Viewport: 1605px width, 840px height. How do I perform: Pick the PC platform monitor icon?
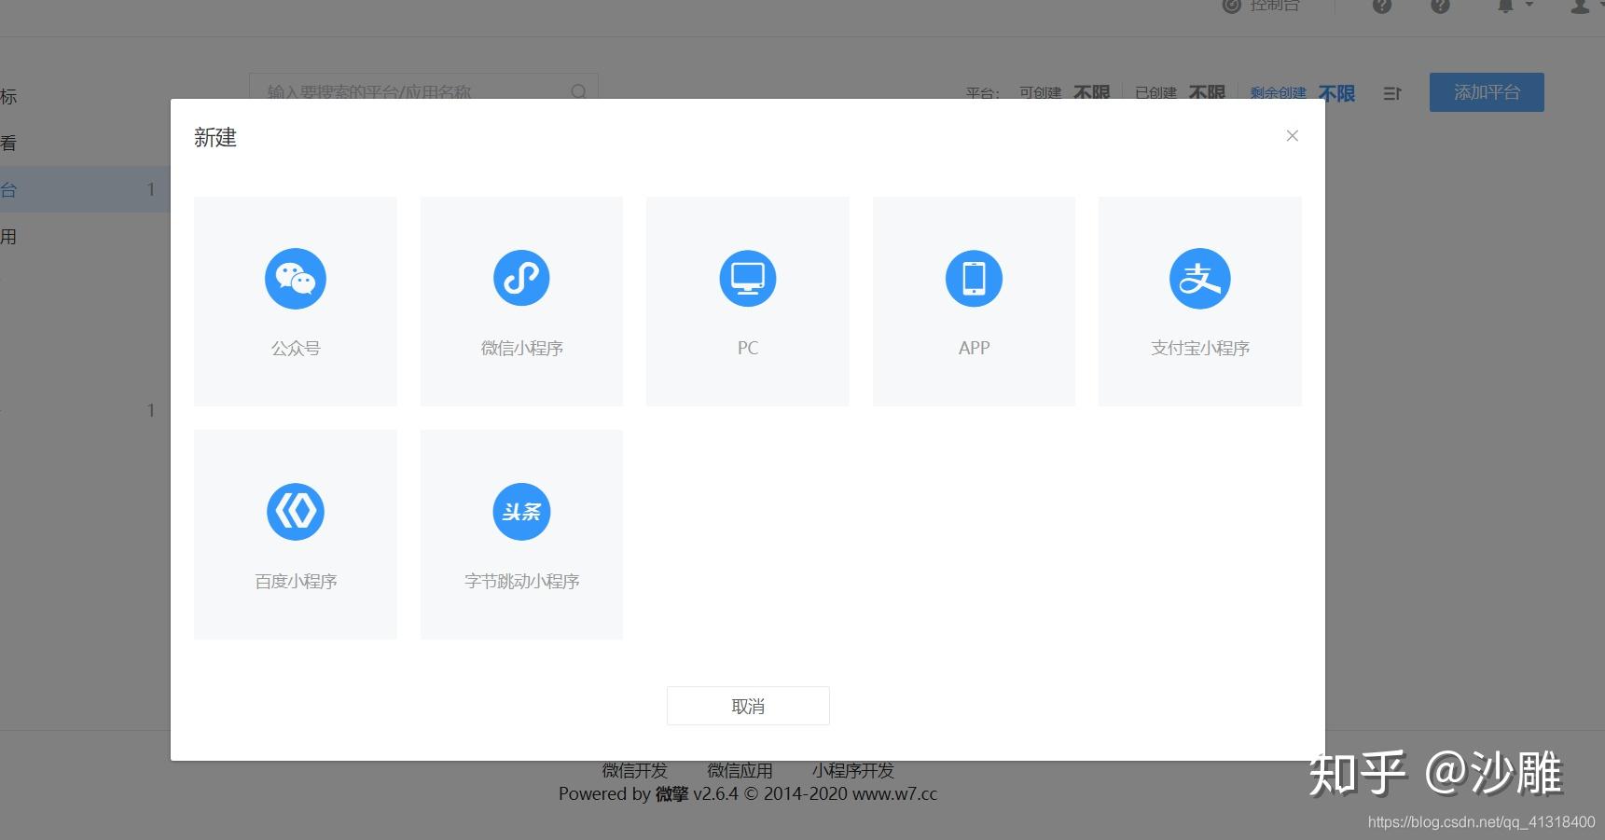pos(748,279)
